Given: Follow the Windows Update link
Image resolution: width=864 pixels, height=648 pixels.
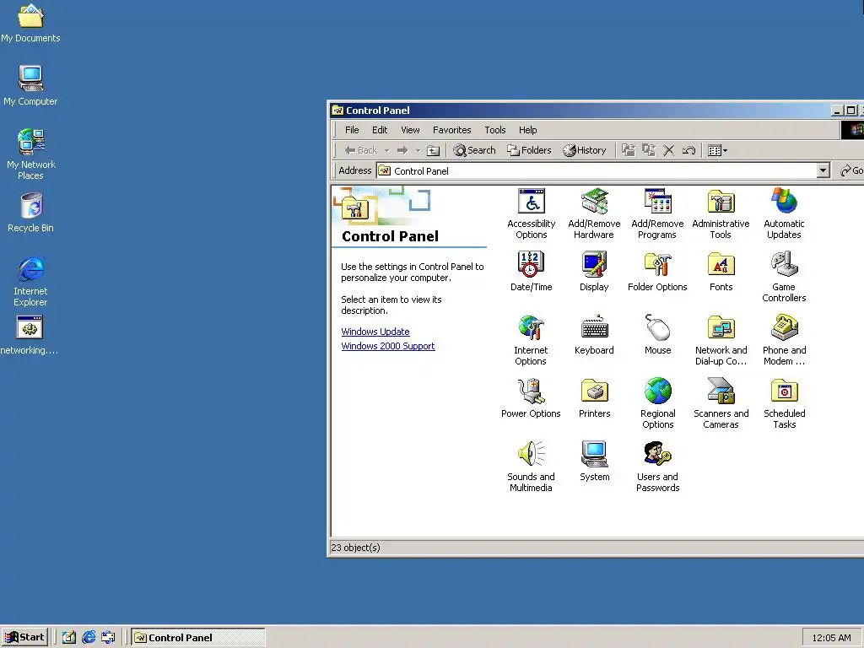Looking at the screenshot, I should pos(375,332).
